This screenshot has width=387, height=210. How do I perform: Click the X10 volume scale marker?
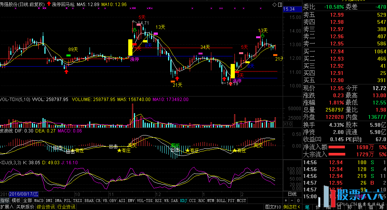tap(288, 124)
